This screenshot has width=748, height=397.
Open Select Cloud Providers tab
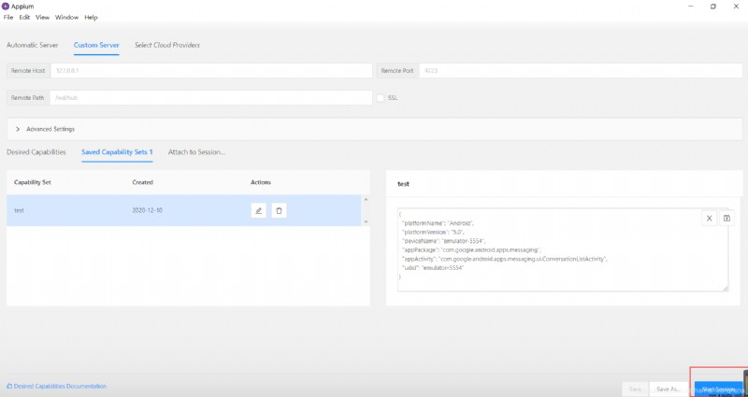coord(167,45)
